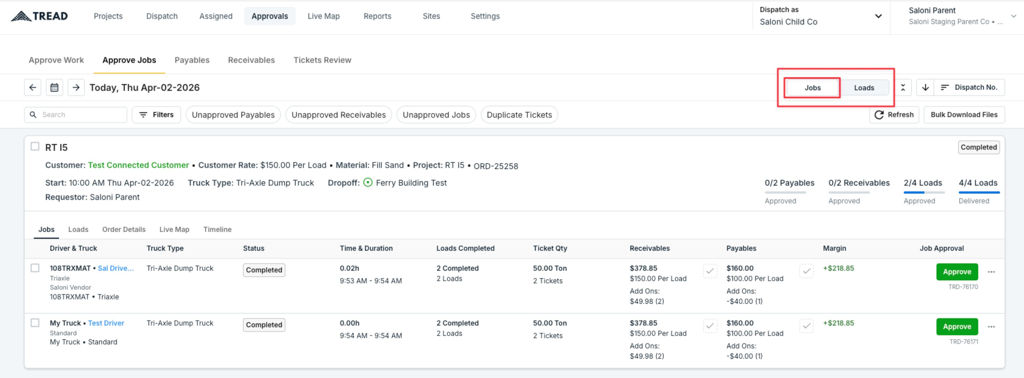Click the search magnifier icon

pyautogui.click(x=33, y=115)
